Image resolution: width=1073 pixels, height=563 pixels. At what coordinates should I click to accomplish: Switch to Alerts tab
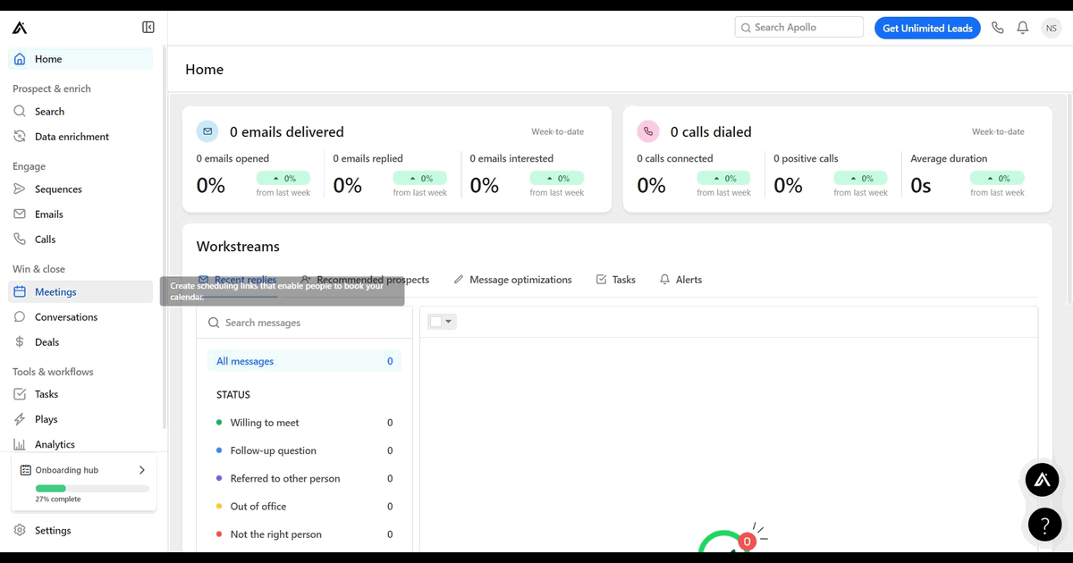(x=680, y=280)
